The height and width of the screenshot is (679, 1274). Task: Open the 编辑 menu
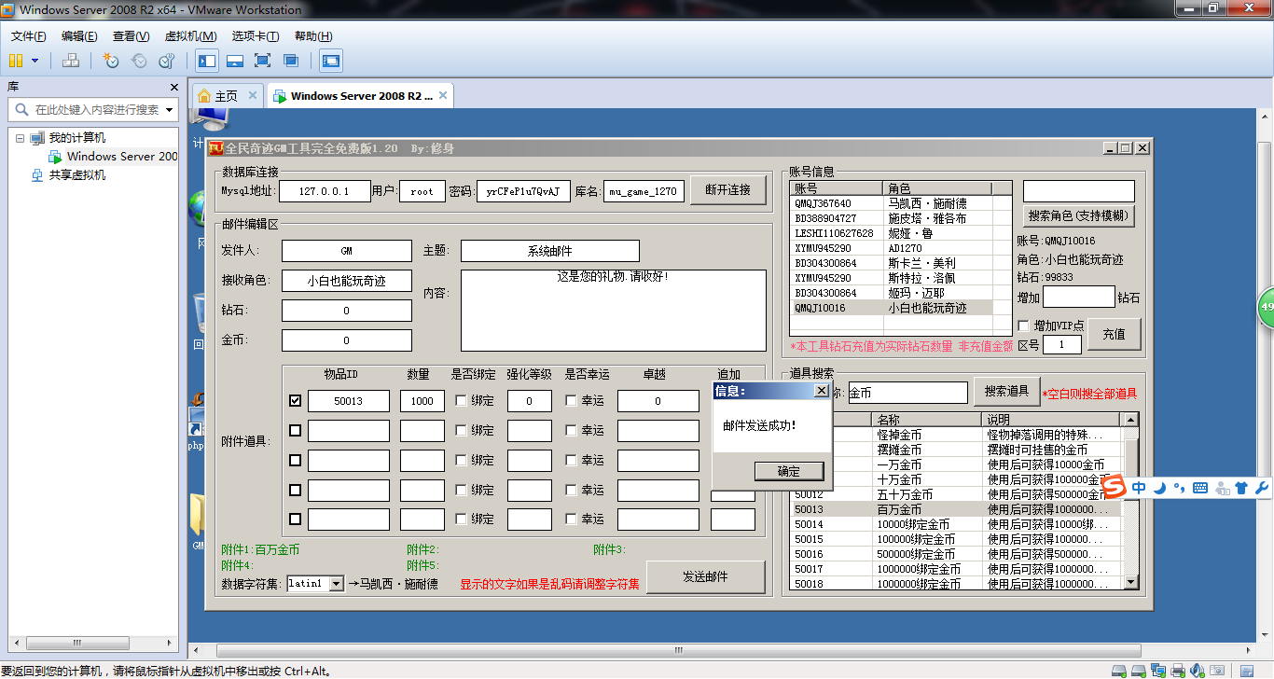(x=79, y=36)
